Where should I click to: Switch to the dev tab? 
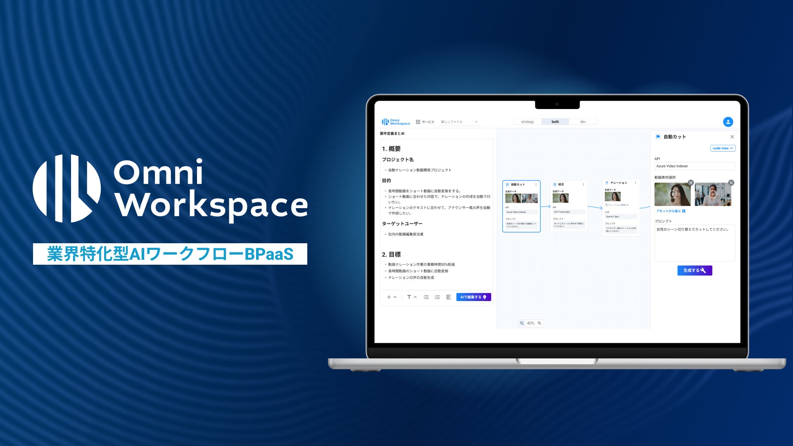(583, 122)
